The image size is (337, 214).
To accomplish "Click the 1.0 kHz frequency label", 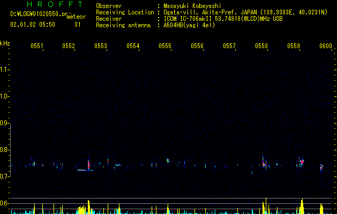I will point(5,96).
